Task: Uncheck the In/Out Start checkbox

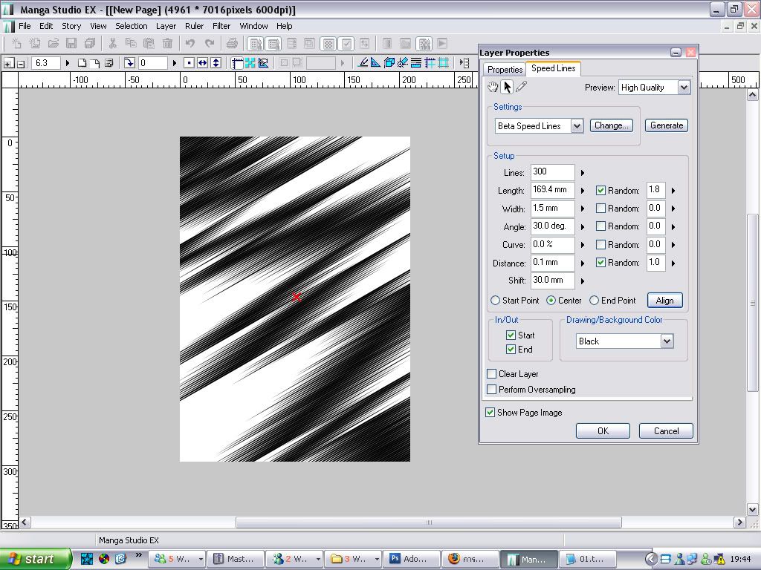Action: [511, 335]
